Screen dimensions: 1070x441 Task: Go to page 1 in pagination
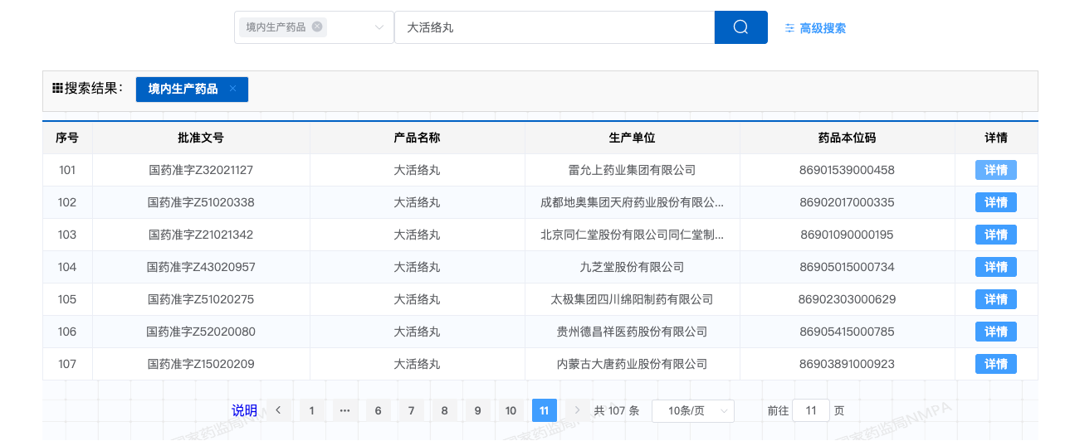(312, 410)
